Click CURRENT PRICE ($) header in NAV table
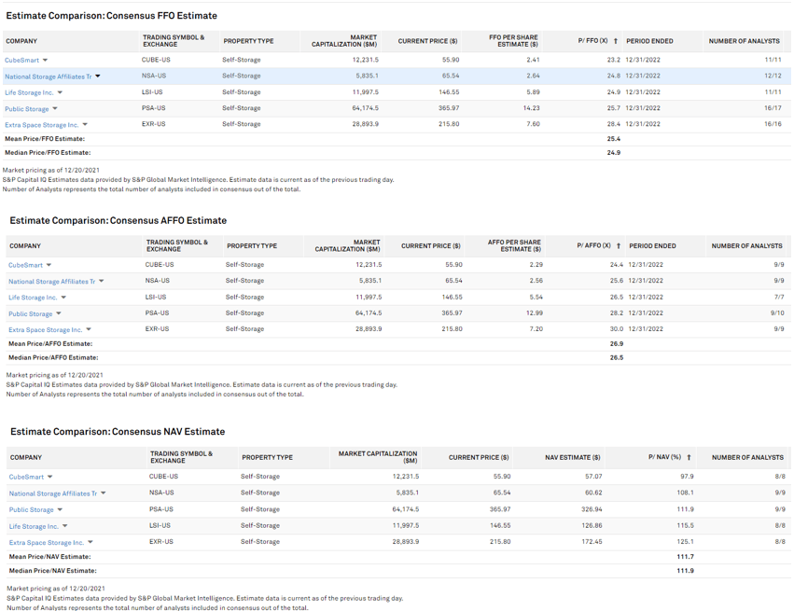Viewport: 794px width, 611px height. [479, 458]
